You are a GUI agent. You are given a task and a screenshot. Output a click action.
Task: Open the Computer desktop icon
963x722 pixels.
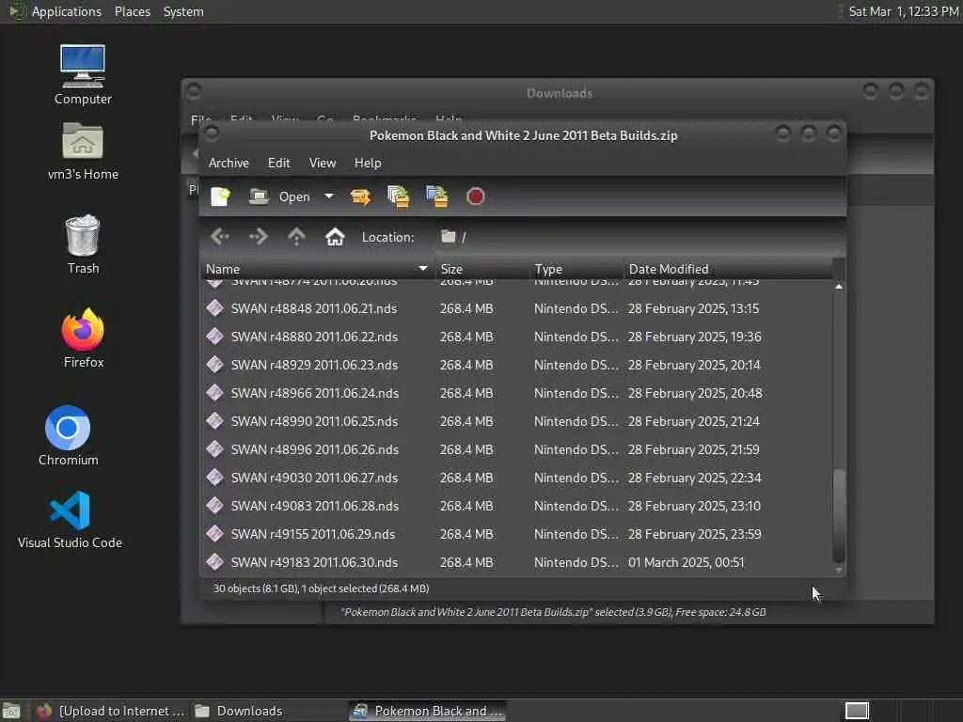pos(83,75)
